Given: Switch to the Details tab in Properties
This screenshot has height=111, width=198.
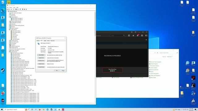Looking at the screenshot, I should [x=45, y=41].
